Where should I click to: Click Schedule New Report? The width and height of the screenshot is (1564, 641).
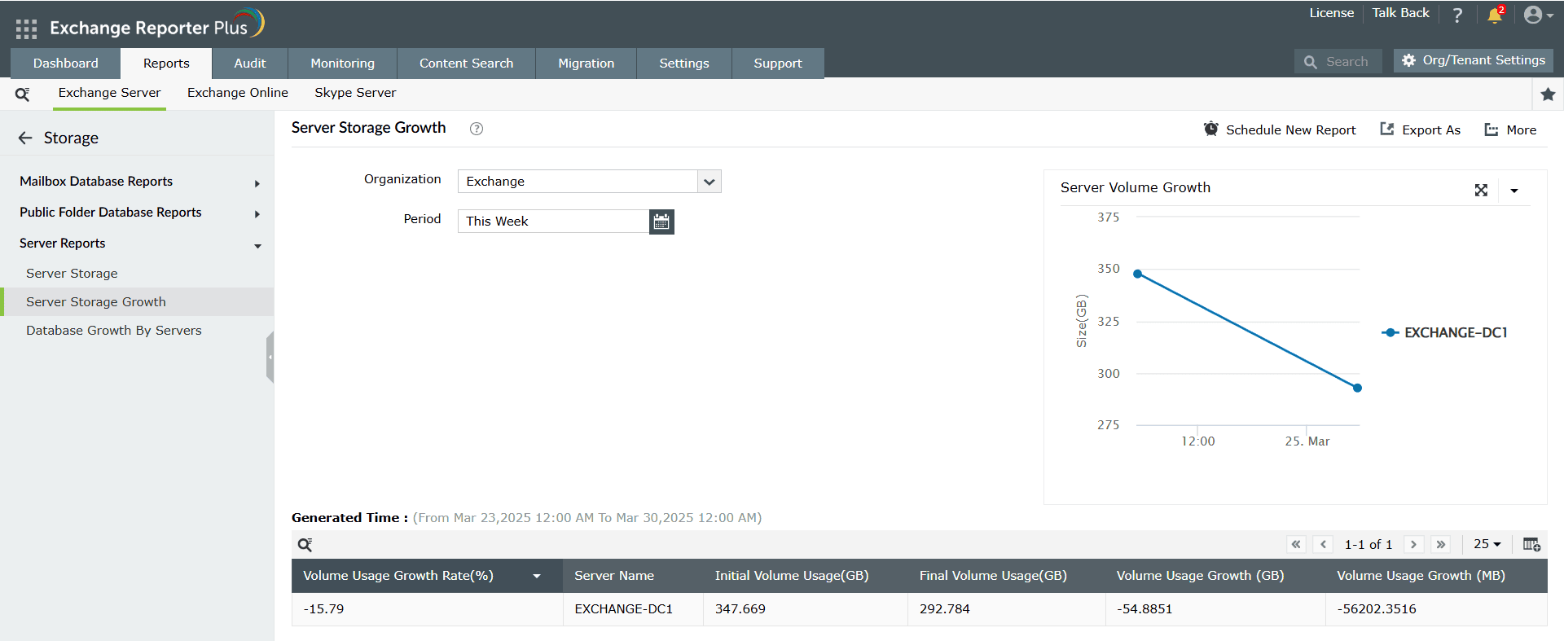pos(1281,130)
